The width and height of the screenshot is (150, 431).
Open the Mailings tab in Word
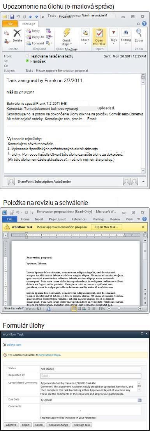pos(98,219)
